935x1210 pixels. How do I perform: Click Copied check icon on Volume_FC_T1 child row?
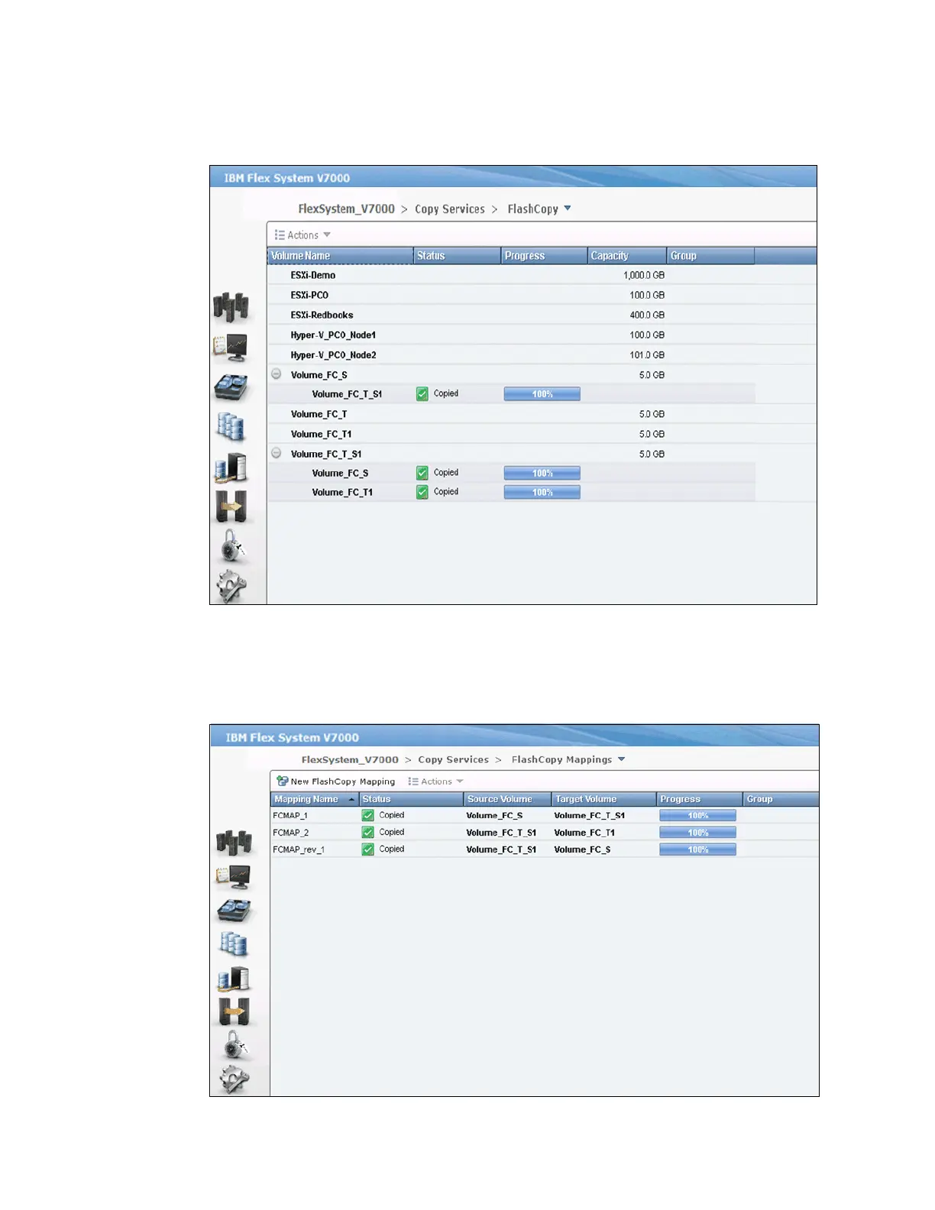[422, 493]
